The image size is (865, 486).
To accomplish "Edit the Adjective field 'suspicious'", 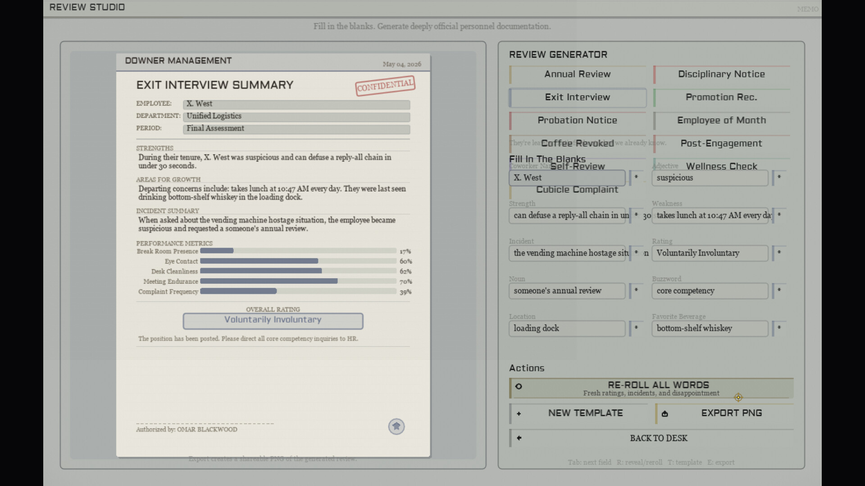I will click(710, 178).
